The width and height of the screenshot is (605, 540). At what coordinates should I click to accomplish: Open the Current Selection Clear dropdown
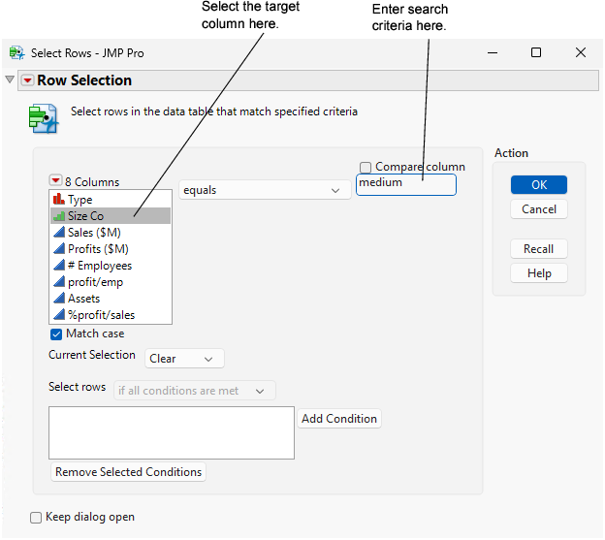click(x=184, y=359)
